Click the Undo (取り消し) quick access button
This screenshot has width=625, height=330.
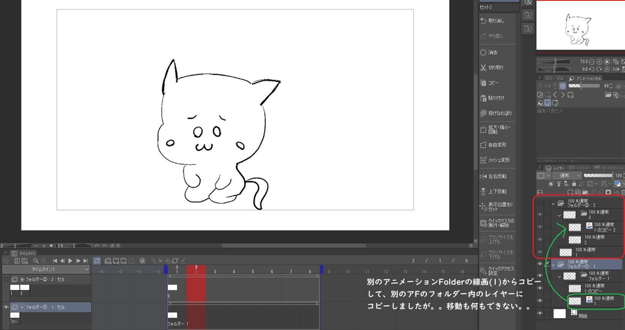coord(497,21)
